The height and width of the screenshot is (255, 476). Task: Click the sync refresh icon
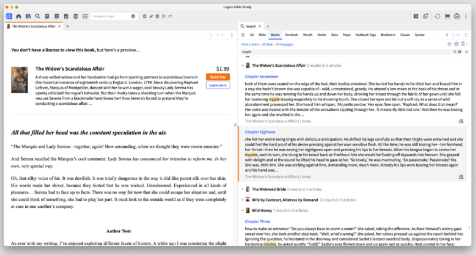click(x=437, y=16)
